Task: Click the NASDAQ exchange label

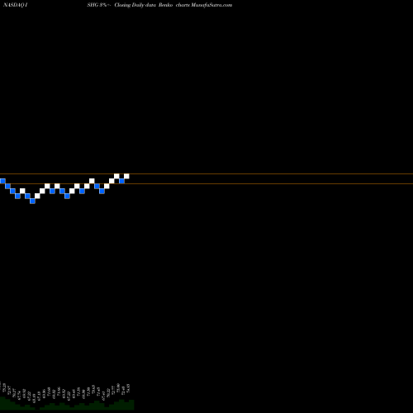Action: pos(15,5)
